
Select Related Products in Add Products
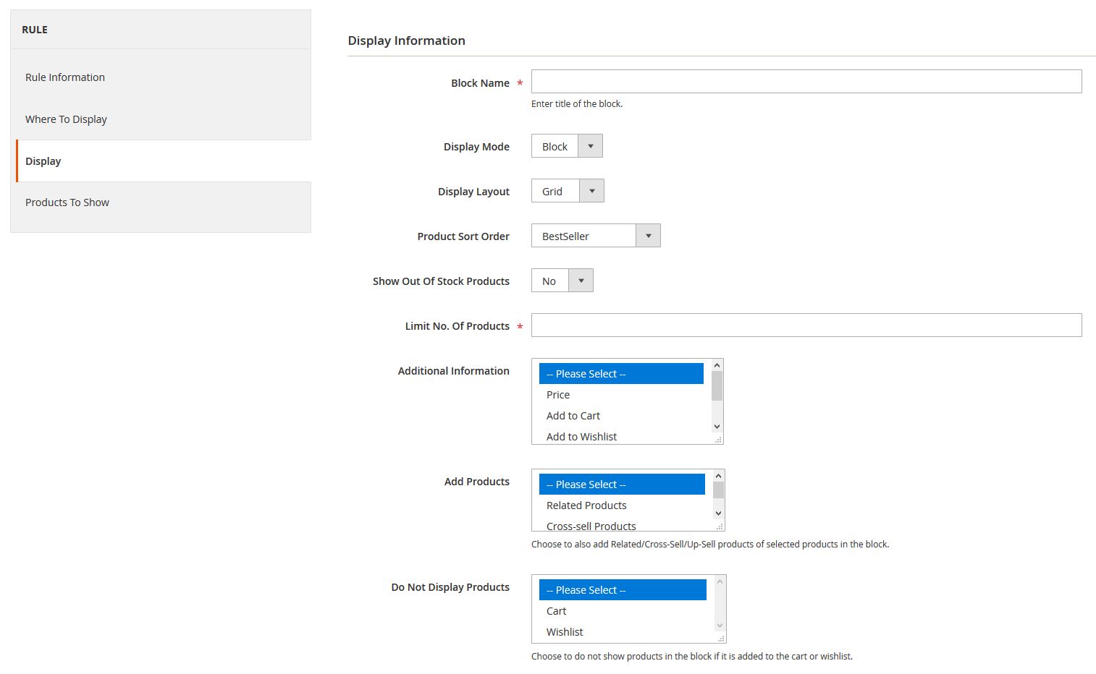[586, 505]
